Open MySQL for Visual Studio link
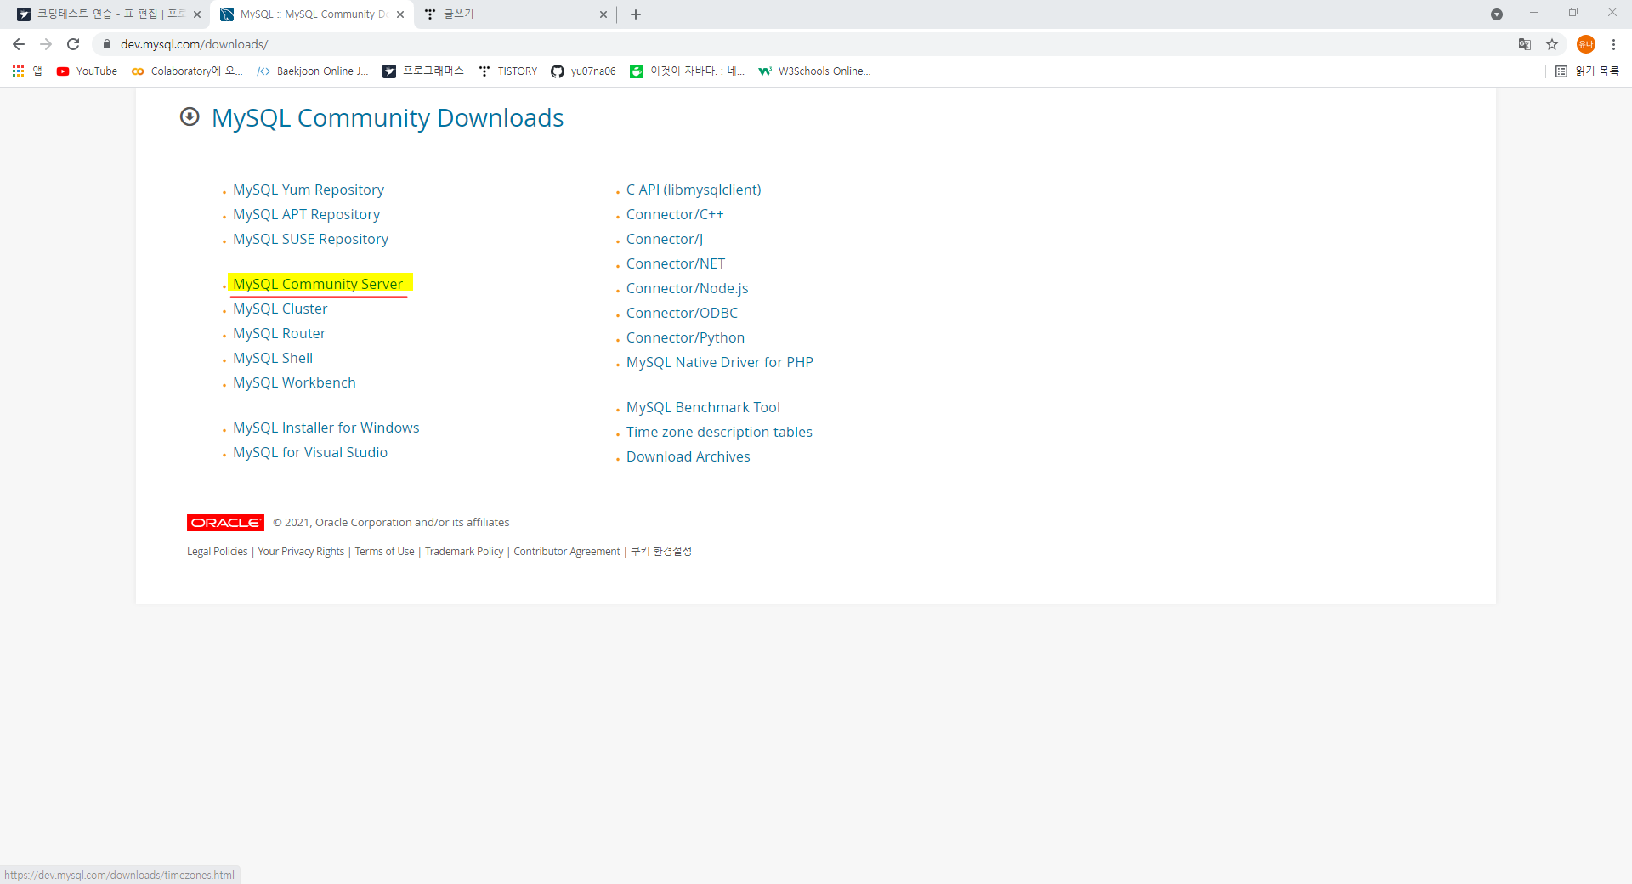The width and height of the screenshot is (1632, 884). [x=310, y=452]
